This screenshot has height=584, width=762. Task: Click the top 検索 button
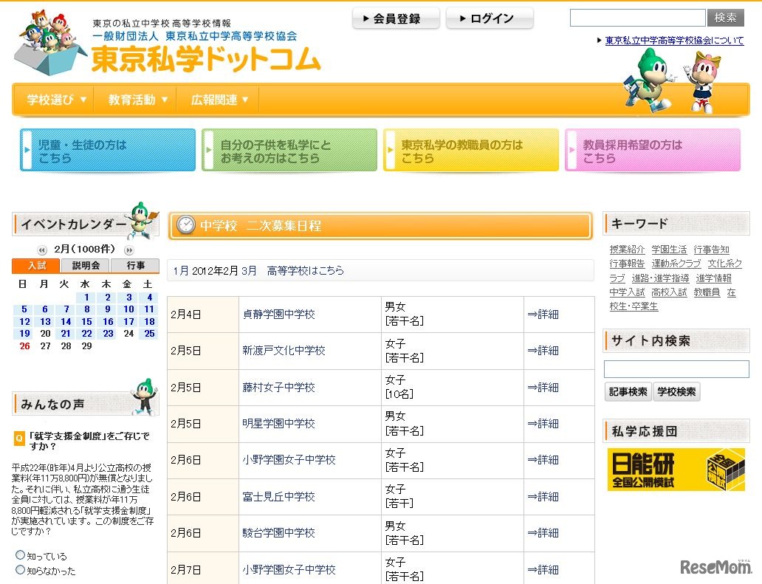[726, 18]
